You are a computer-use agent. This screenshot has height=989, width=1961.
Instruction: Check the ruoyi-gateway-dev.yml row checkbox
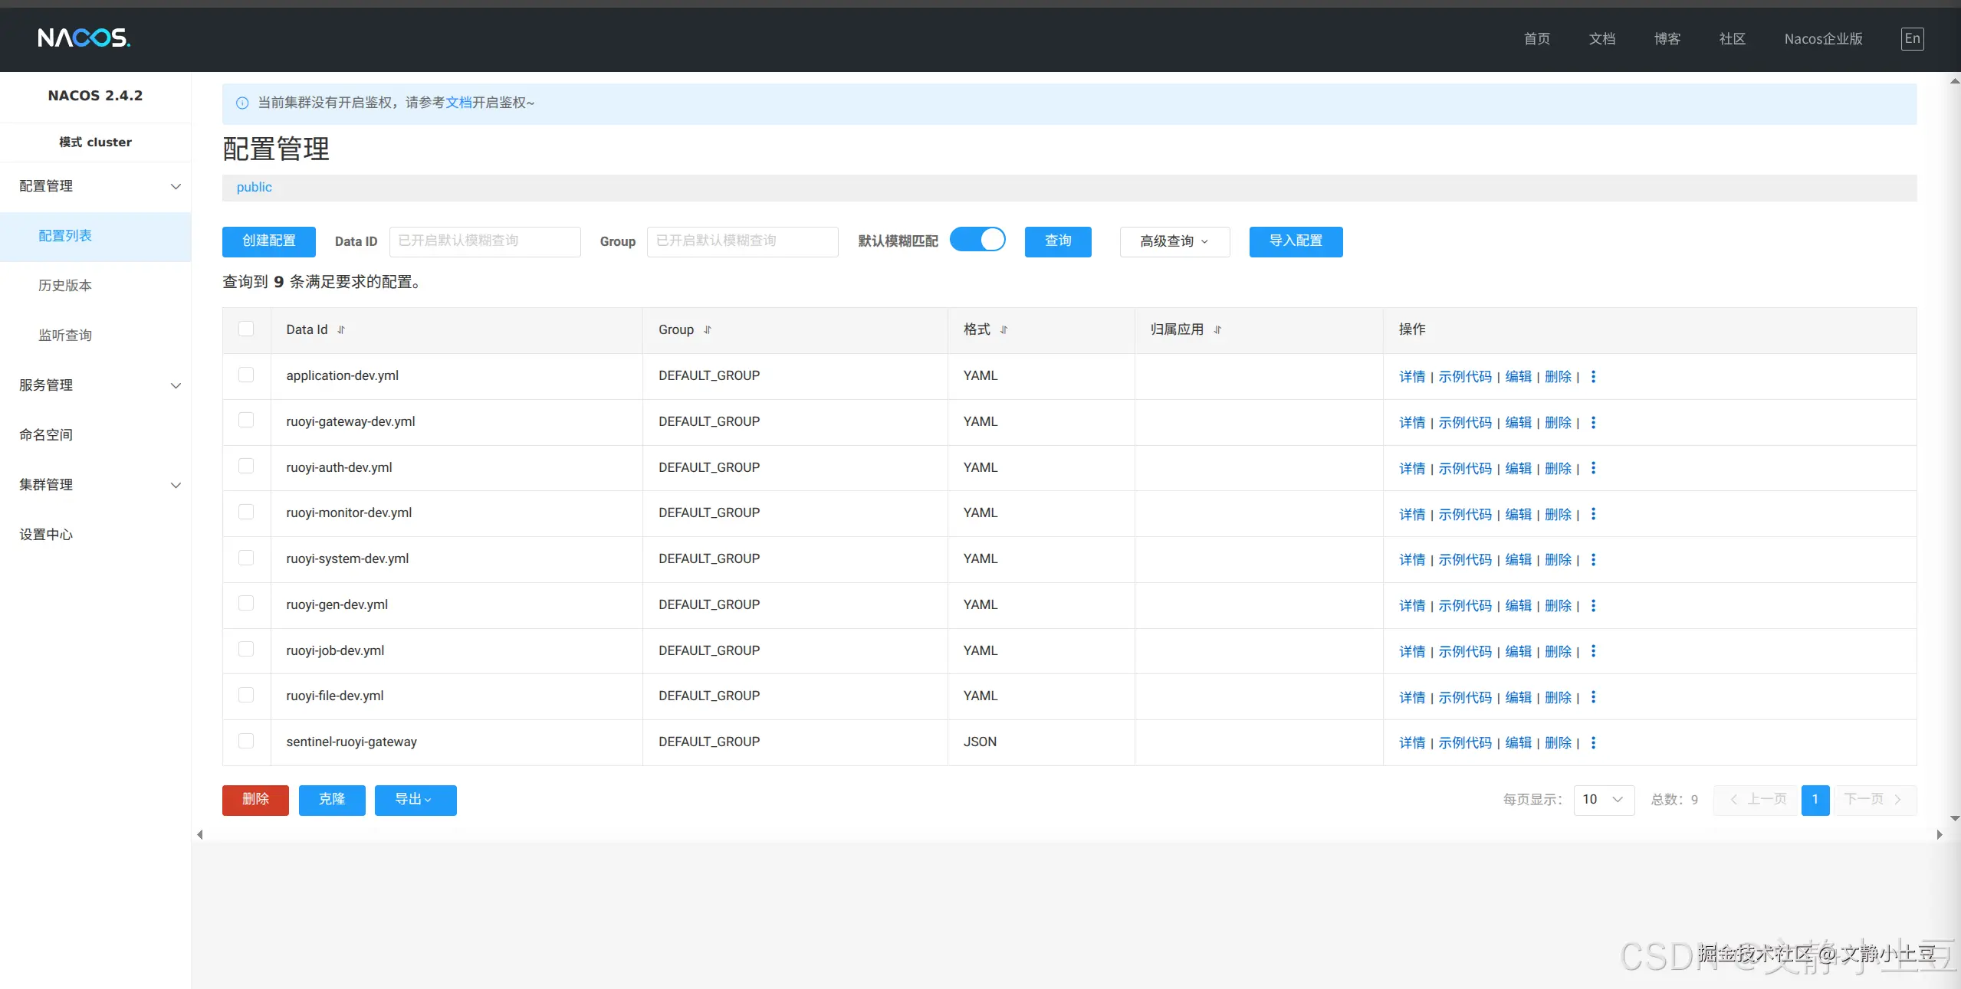246,421
